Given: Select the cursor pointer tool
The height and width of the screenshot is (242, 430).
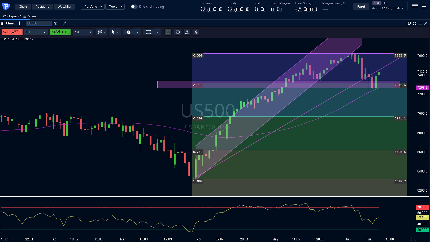Looking at the screenshot, I should 113,32.
